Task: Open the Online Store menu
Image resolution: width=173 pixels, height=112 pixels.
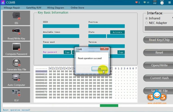Action: coord(77,8)
